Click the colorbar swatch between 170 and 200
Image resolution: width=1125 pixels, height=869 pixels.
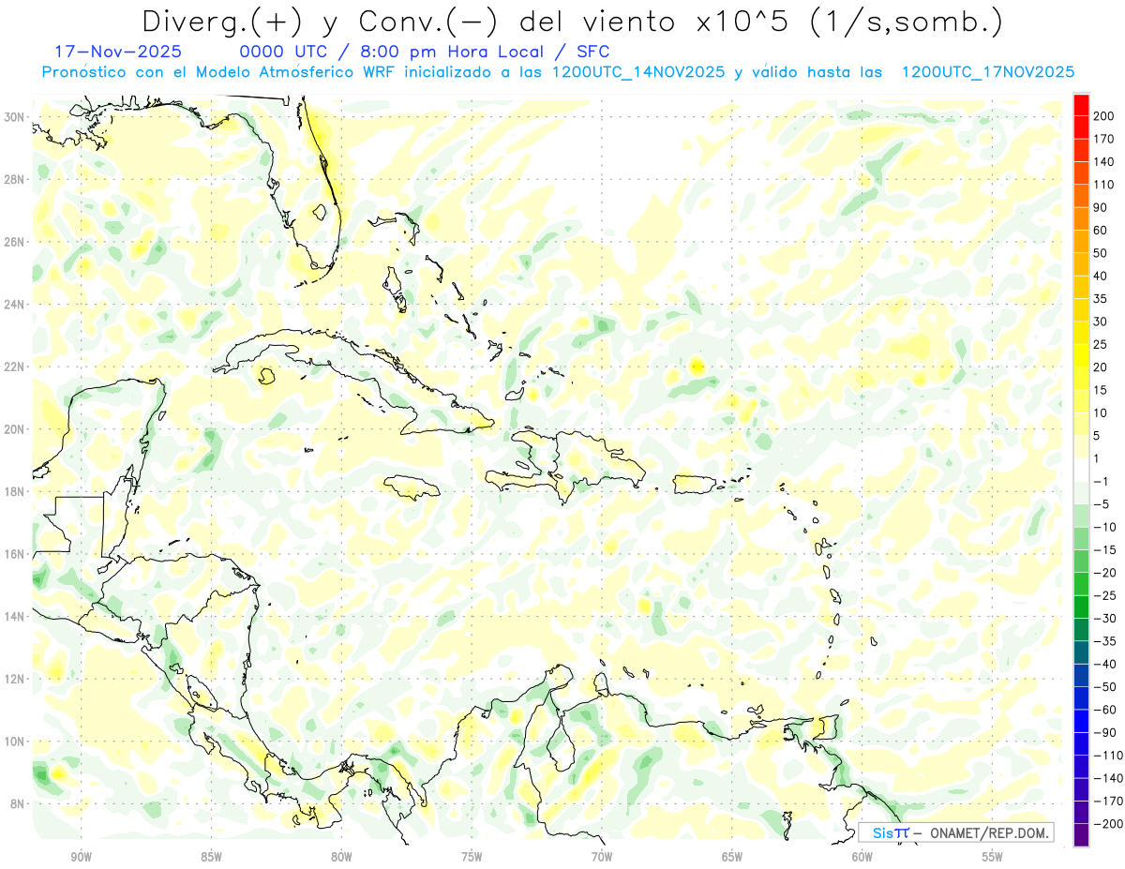point(1081,128)
